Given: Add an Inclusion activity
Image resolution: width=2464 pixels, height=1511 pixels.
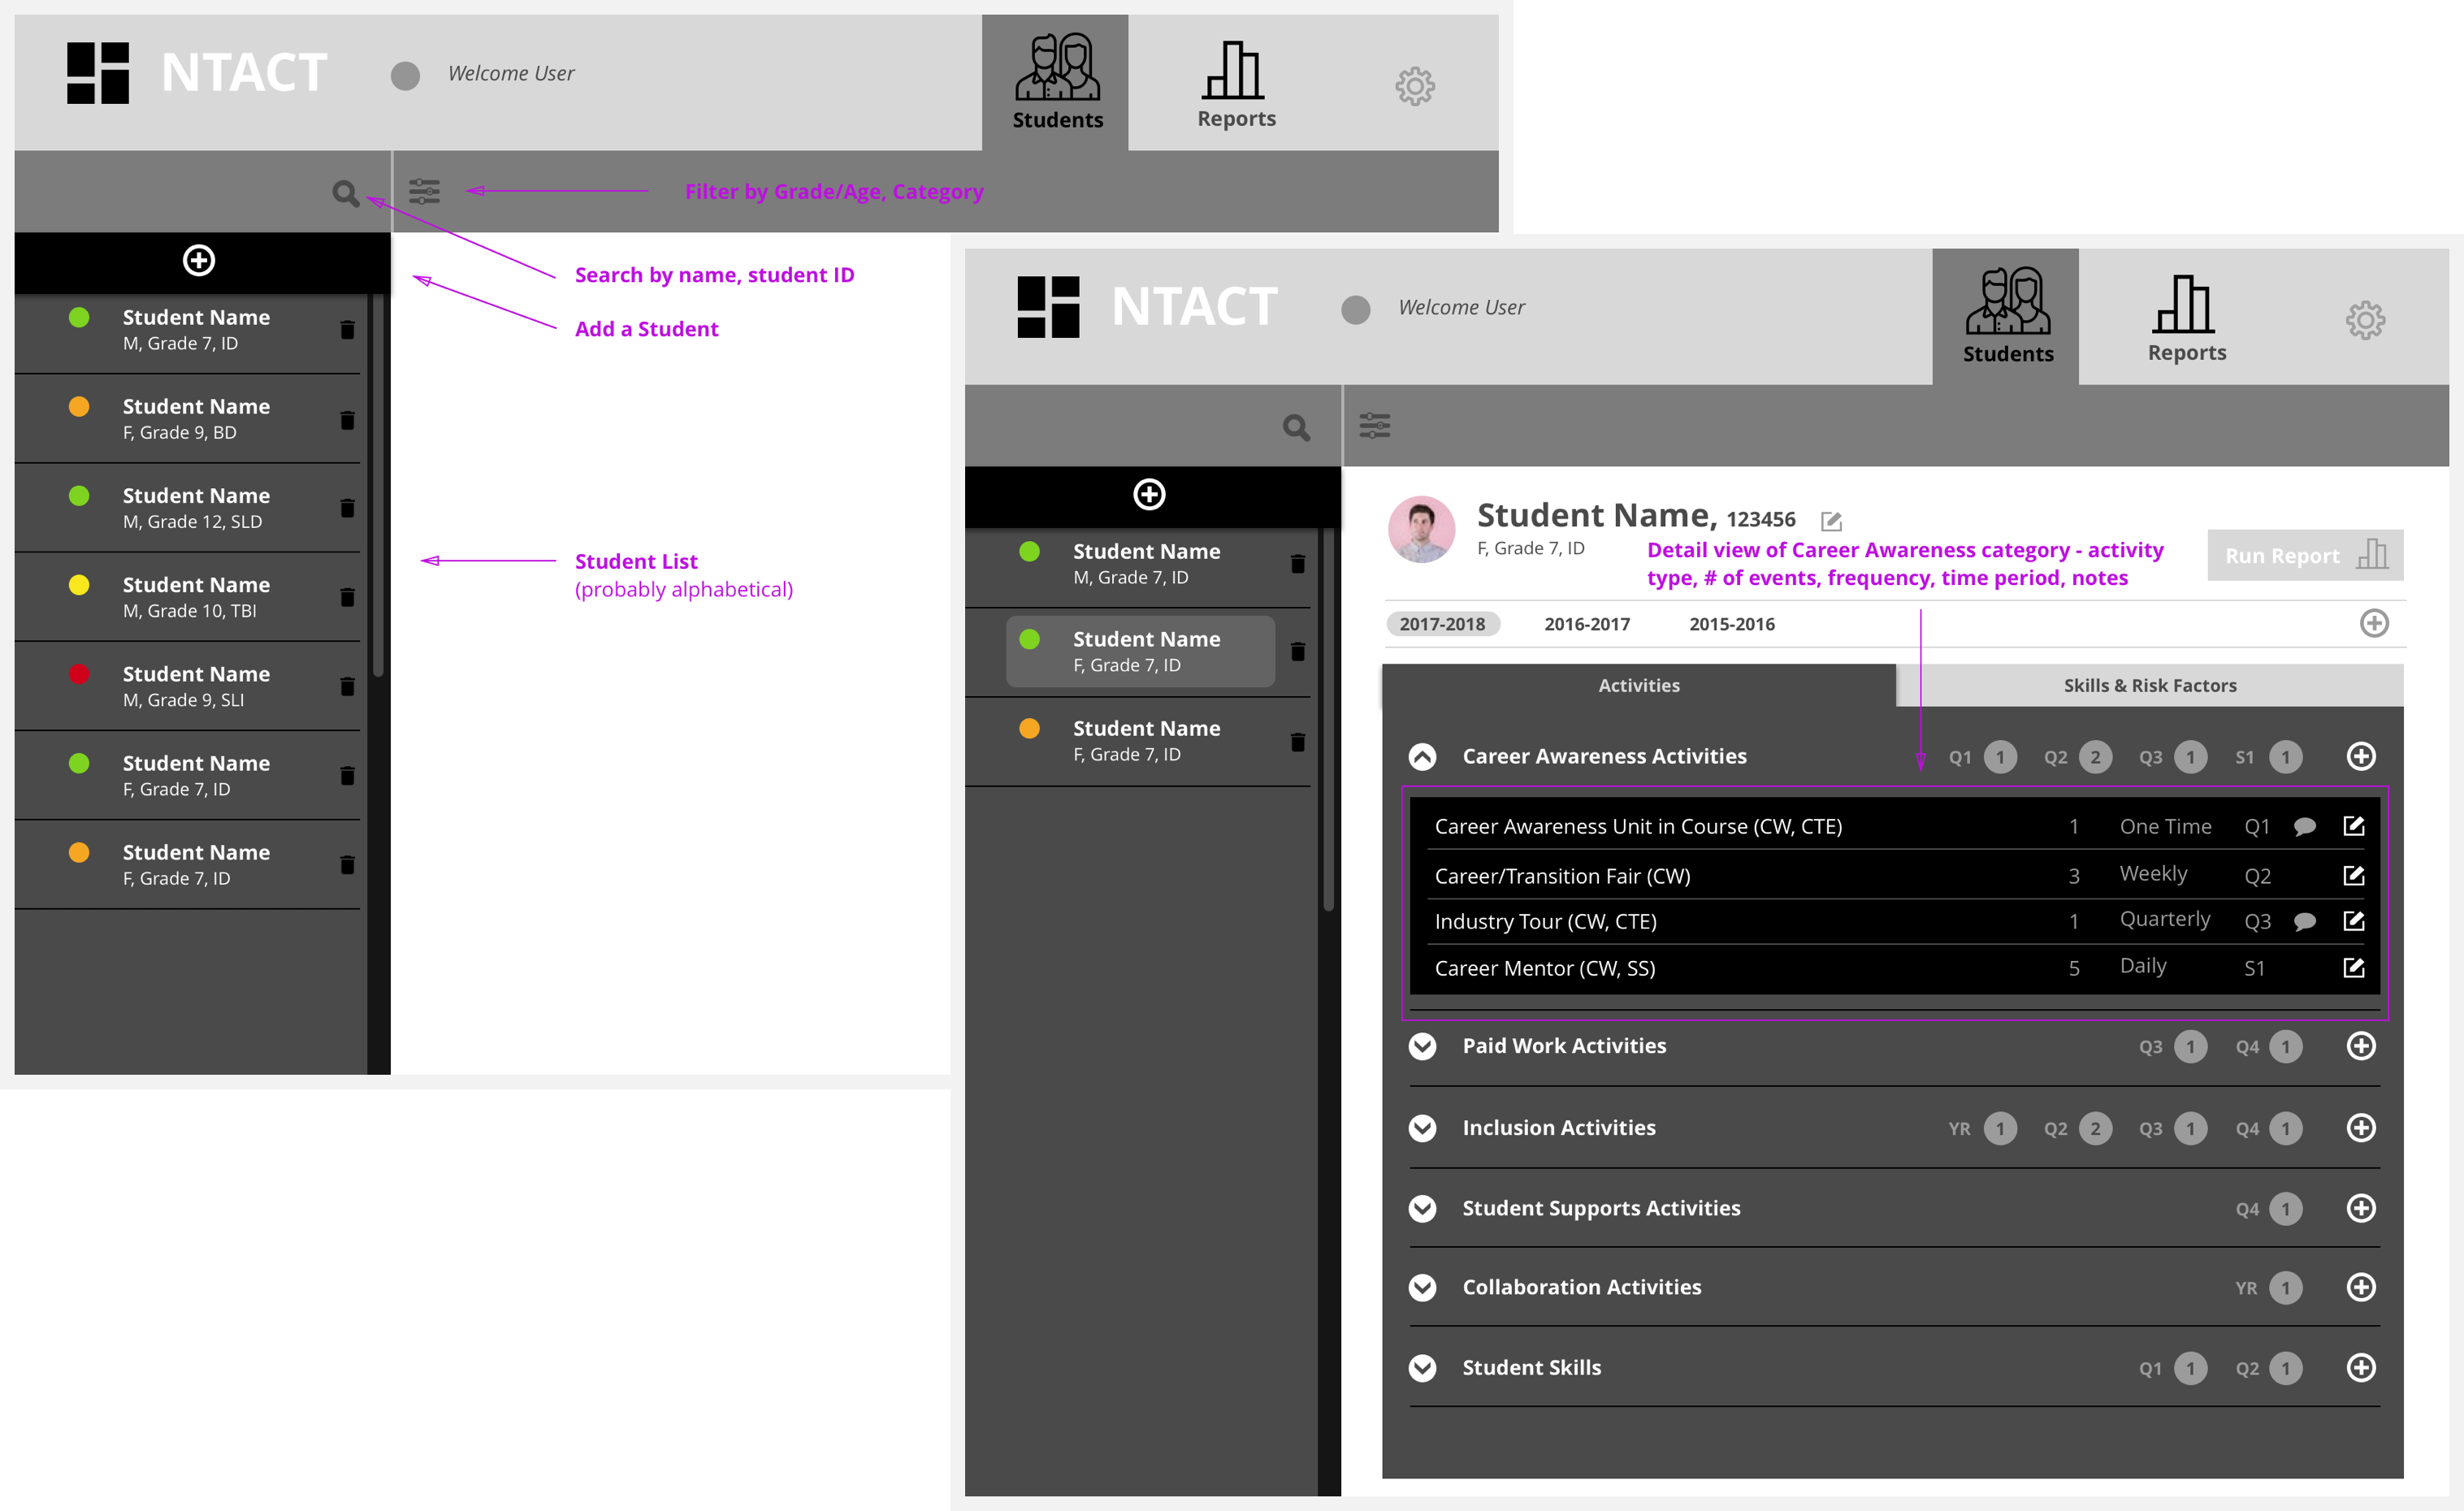Looking at the screenshot, I should [x=2361, y=1128].
